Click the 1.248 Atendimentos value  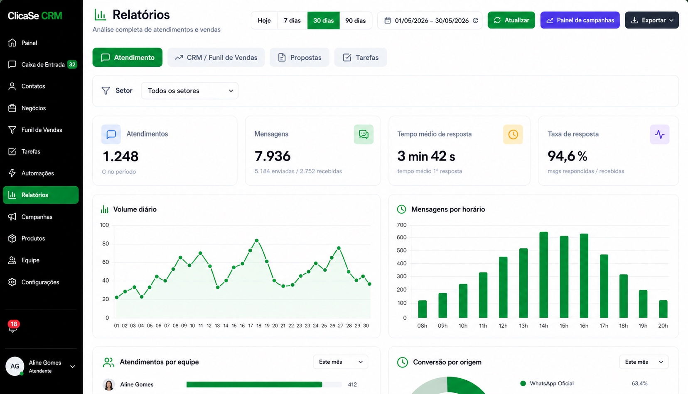[x=120, y=156]
